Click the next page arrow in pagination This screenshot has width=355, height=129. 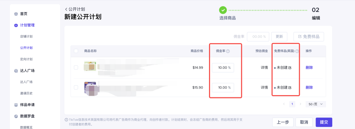(x=300, y=104)
